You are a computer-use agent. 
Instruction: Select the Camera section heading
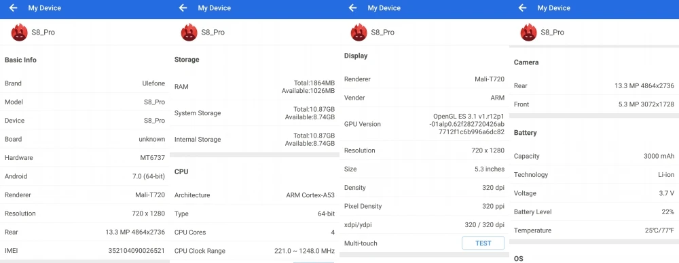point(526,62)
